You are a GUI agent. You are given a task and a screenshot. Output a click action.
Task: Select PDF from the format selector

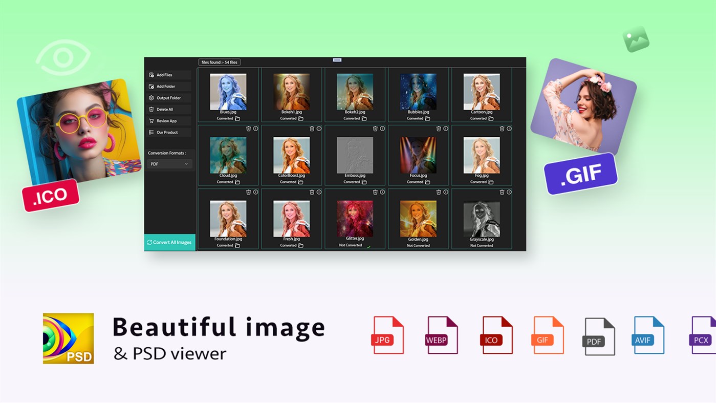tap(155, 164)
